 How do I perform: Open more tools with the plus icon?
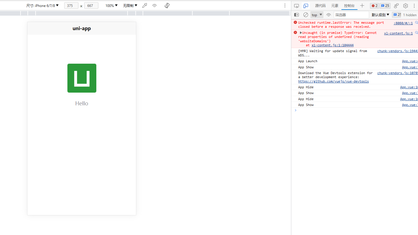point(362,6)
